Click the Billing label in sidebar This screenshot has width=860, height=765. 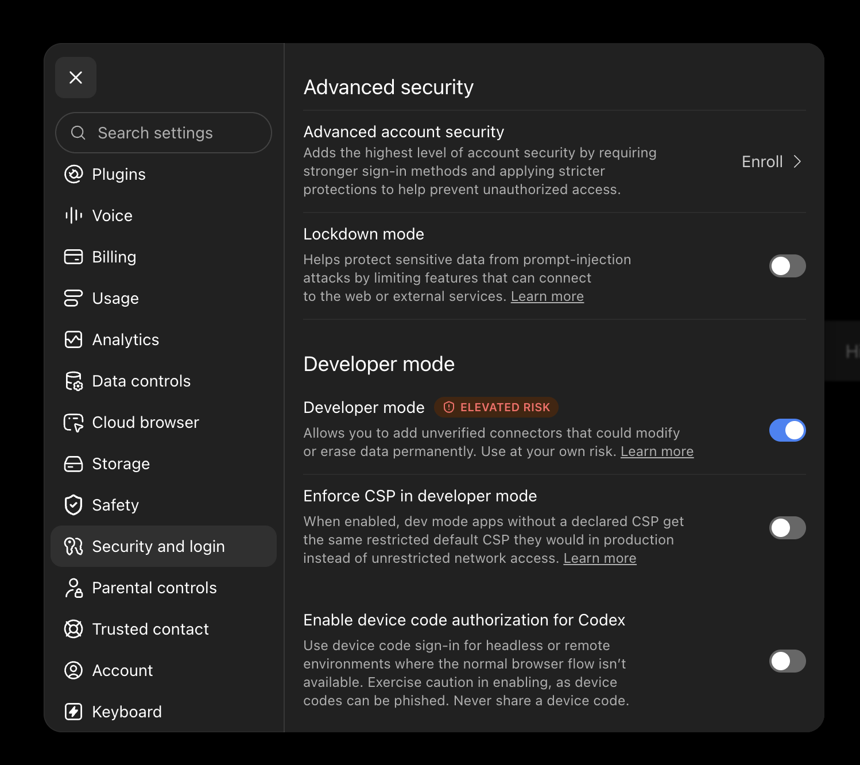[114, 257]
